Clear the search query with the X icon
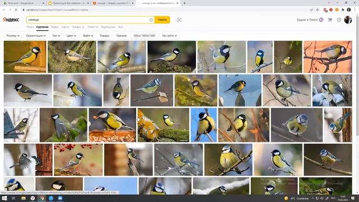Image resolution: width=359 pixels, height=202 pixels. (151, 20)
